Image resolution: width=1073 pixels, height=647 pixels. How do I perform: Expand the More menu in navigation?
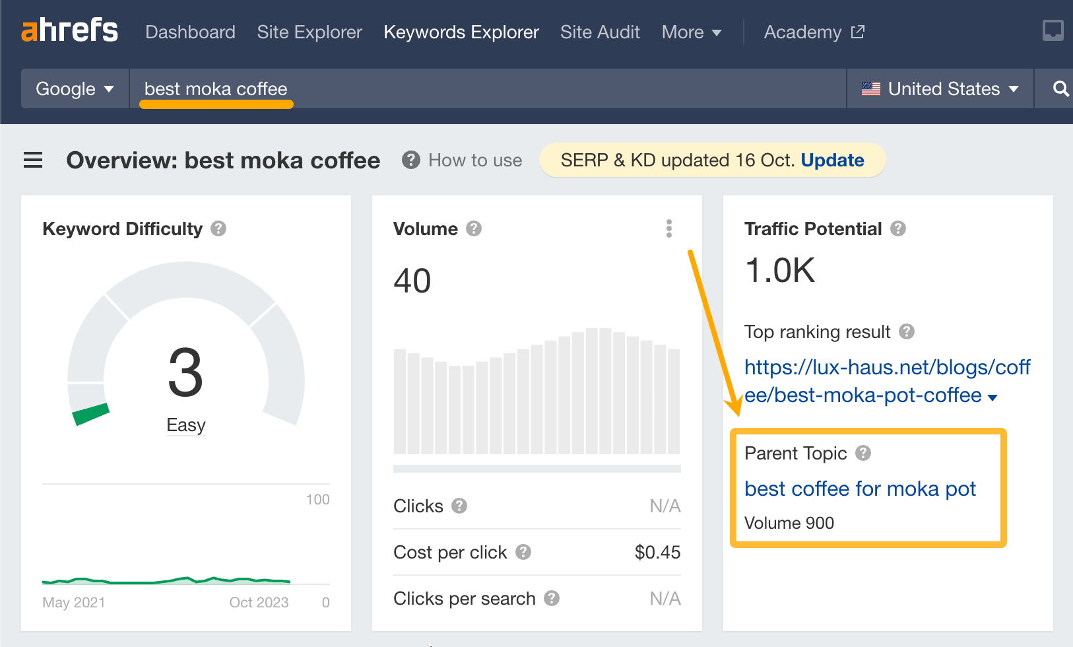[691, 32]
